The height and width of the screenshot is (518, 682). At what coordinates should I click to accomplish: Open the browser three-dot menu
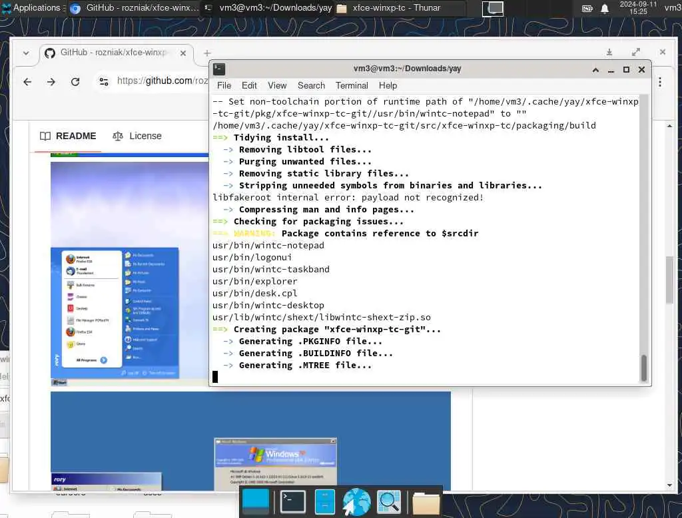tap(660, 82)
